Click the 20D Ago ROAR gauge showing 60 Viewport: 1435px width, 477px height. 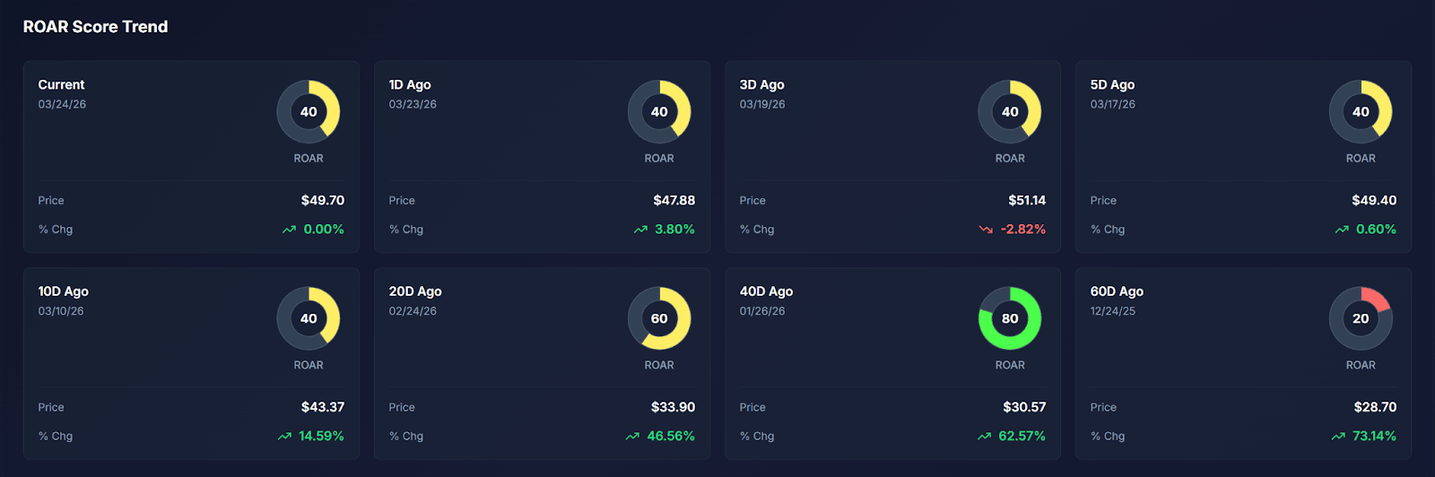(659, 318)
